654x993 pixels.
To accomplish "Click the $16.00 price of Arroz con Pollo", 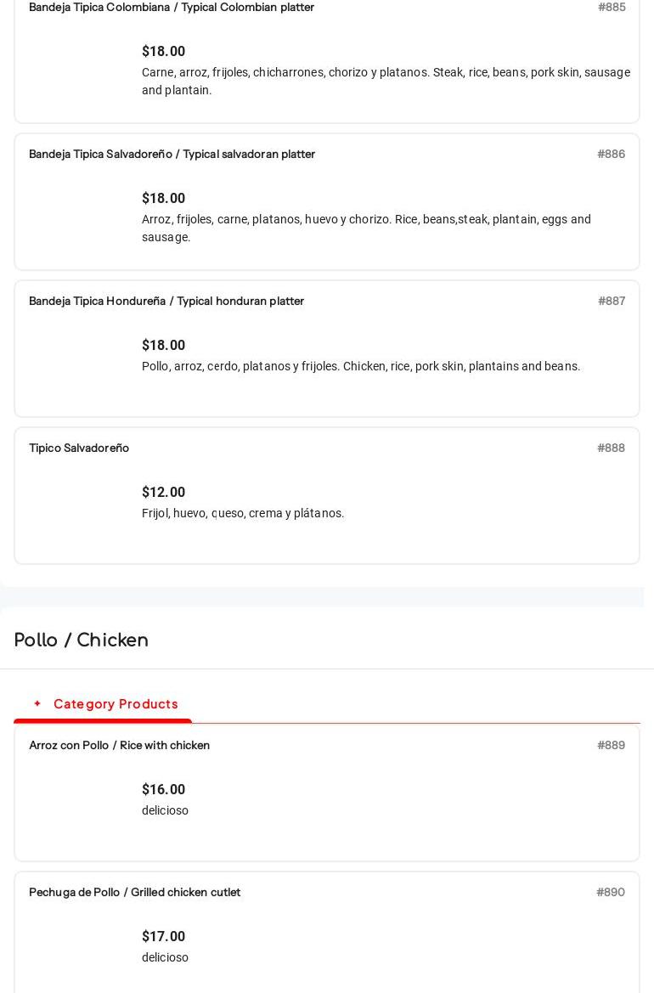I will pyautogui.click(x=163, y=789).
